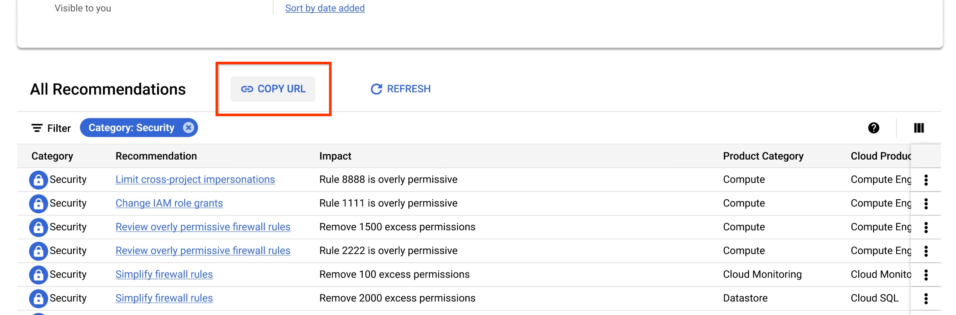The image size is (956, 315).
Task: Click the Cloud Monitoring product category cell
Action: (x=762, y=275)
